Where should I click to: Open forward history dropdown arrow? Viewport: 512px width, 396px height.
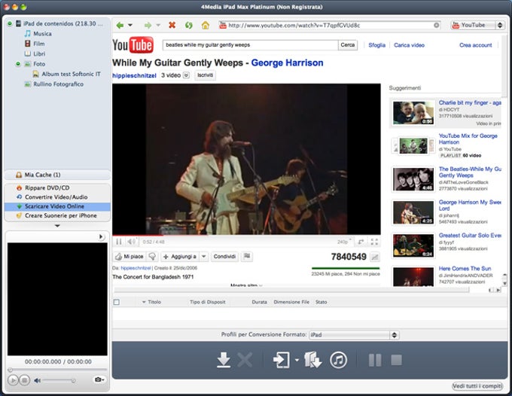pyautogui.click(x=158, y=25)
